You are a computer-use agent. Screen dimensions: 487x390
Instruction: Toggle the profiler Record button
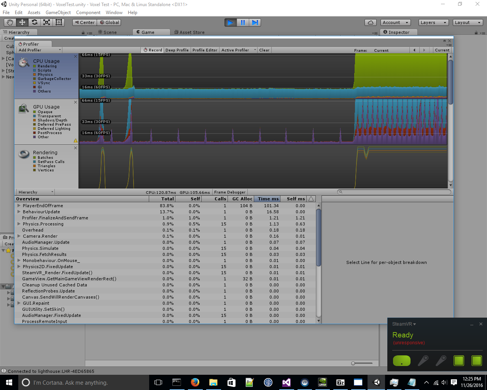coord(153,50)
